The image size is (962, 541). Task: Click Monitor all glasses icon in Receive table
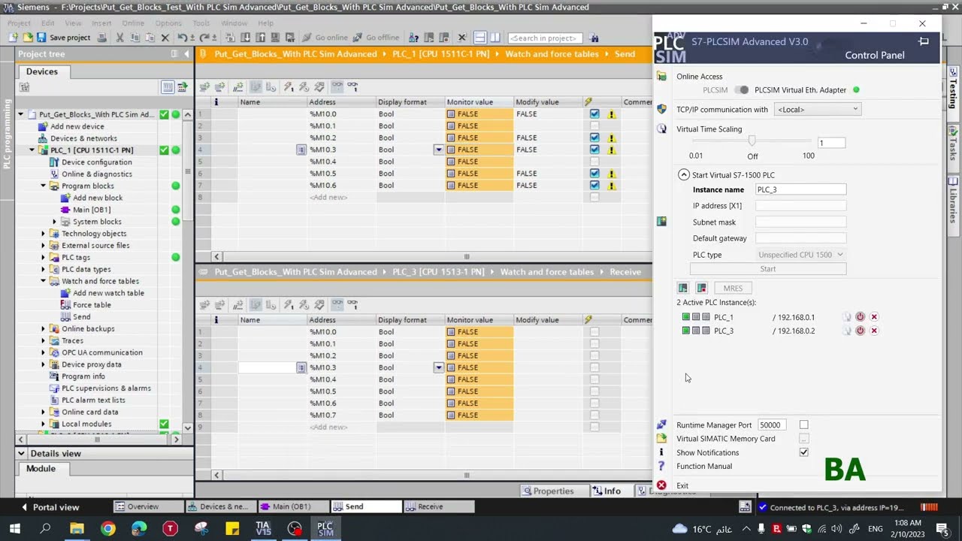337,305
